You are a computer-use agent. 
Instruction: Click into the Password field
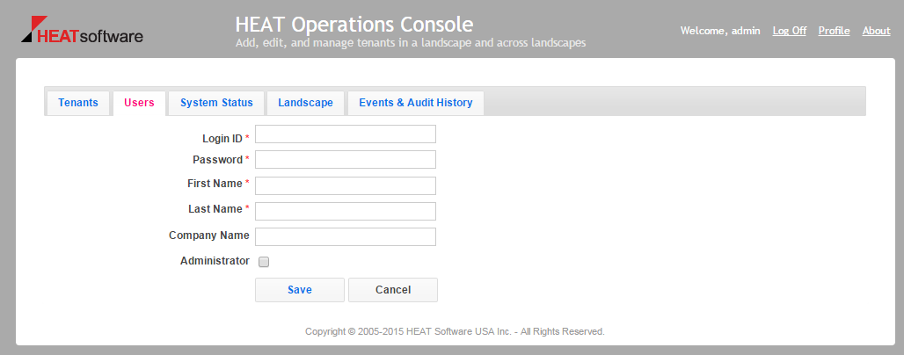(x=346, y=160)
